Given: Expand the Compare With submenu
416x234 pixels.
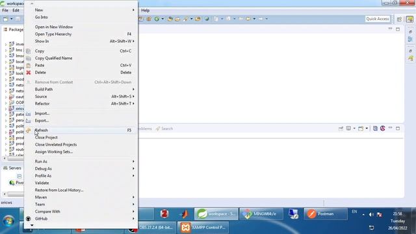Looking at the screenshot, I should tap(81, 212).
